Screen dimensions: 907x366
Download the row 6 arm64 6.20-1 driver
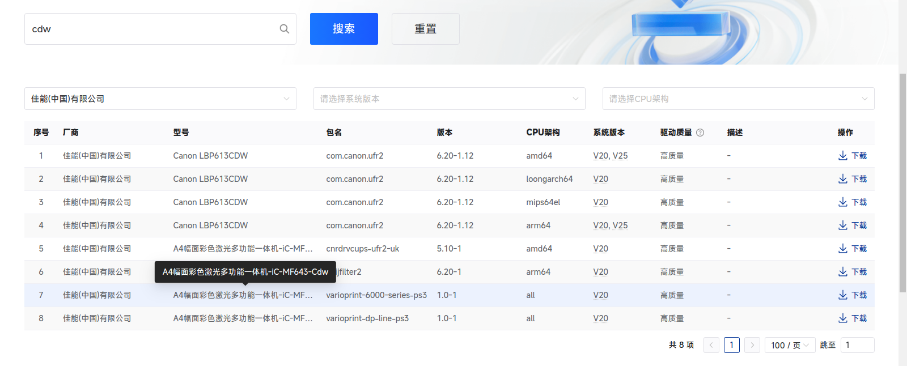853,272
